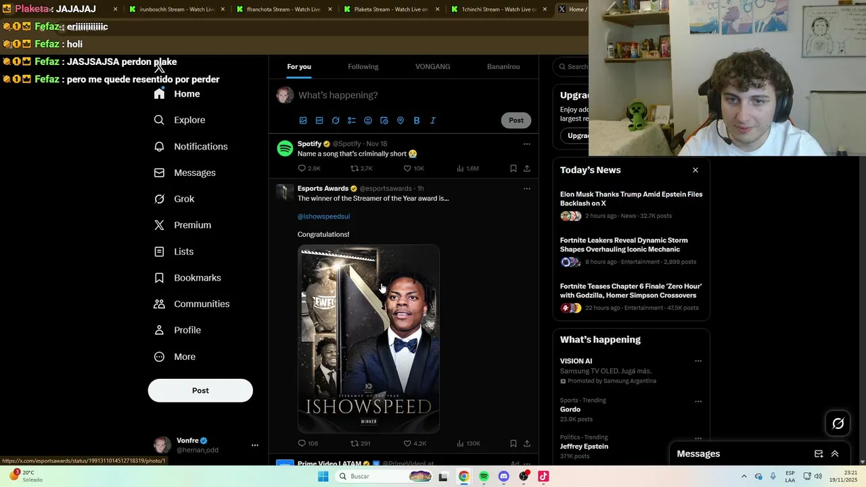
Task: Reply to the Spotify post
Action: pos(309,168)
